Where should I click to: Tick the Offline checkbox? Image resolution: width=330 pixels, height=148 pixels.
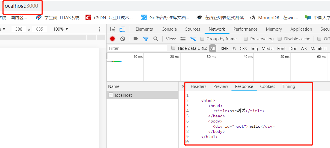(319, 39)
